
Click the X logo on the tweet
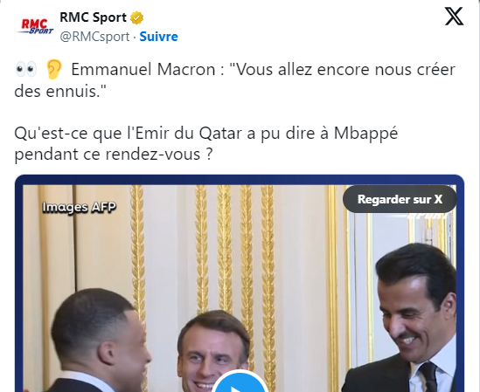[454, 17]
